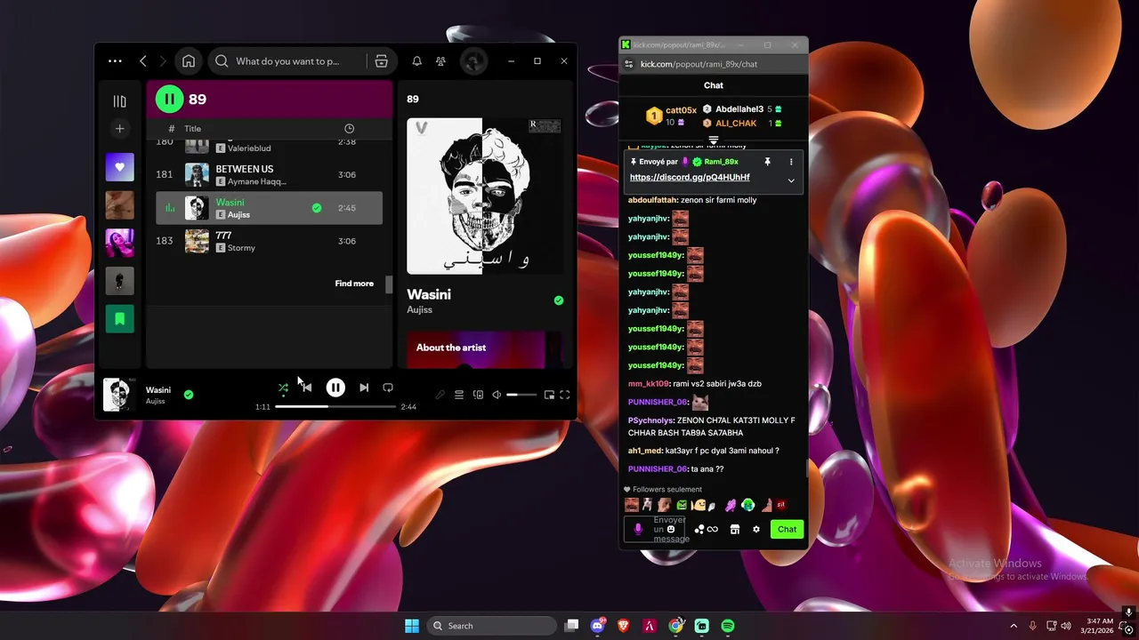
Task: Open the playback queue
Action: pyautogui.click(x=459, y=395)
